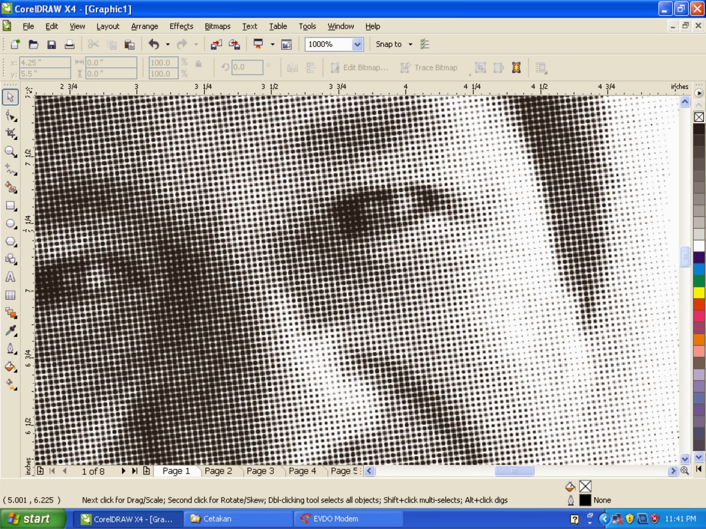Switch to the Page 4 tab
The image size is (706, 529).
coord(302,471)
